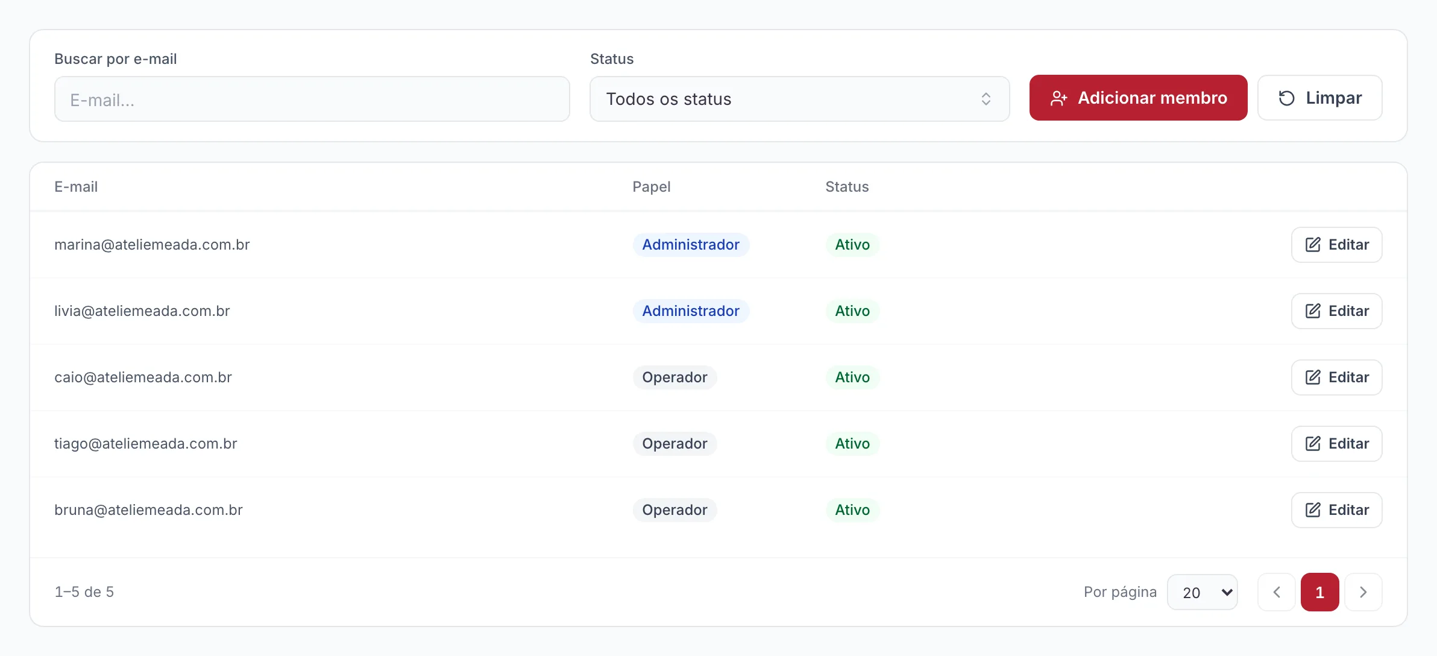Click caio's Operador role badge
This screenshot has width=1437, height=656.
(674, 377)
